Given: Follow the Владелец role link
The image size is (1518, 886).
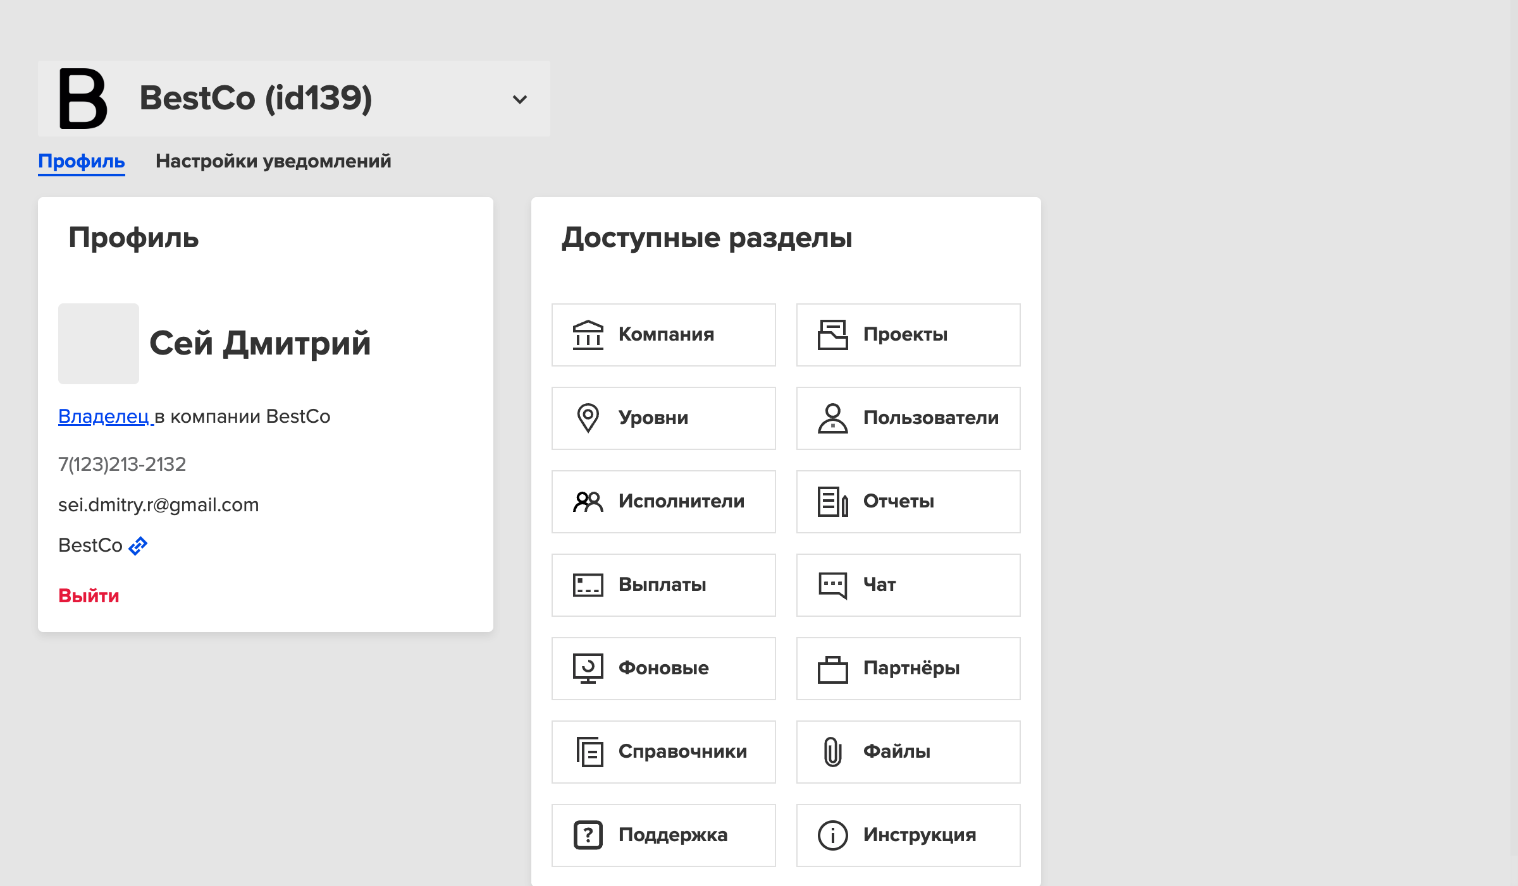Looking at the screenshot, I should (104, 416).
